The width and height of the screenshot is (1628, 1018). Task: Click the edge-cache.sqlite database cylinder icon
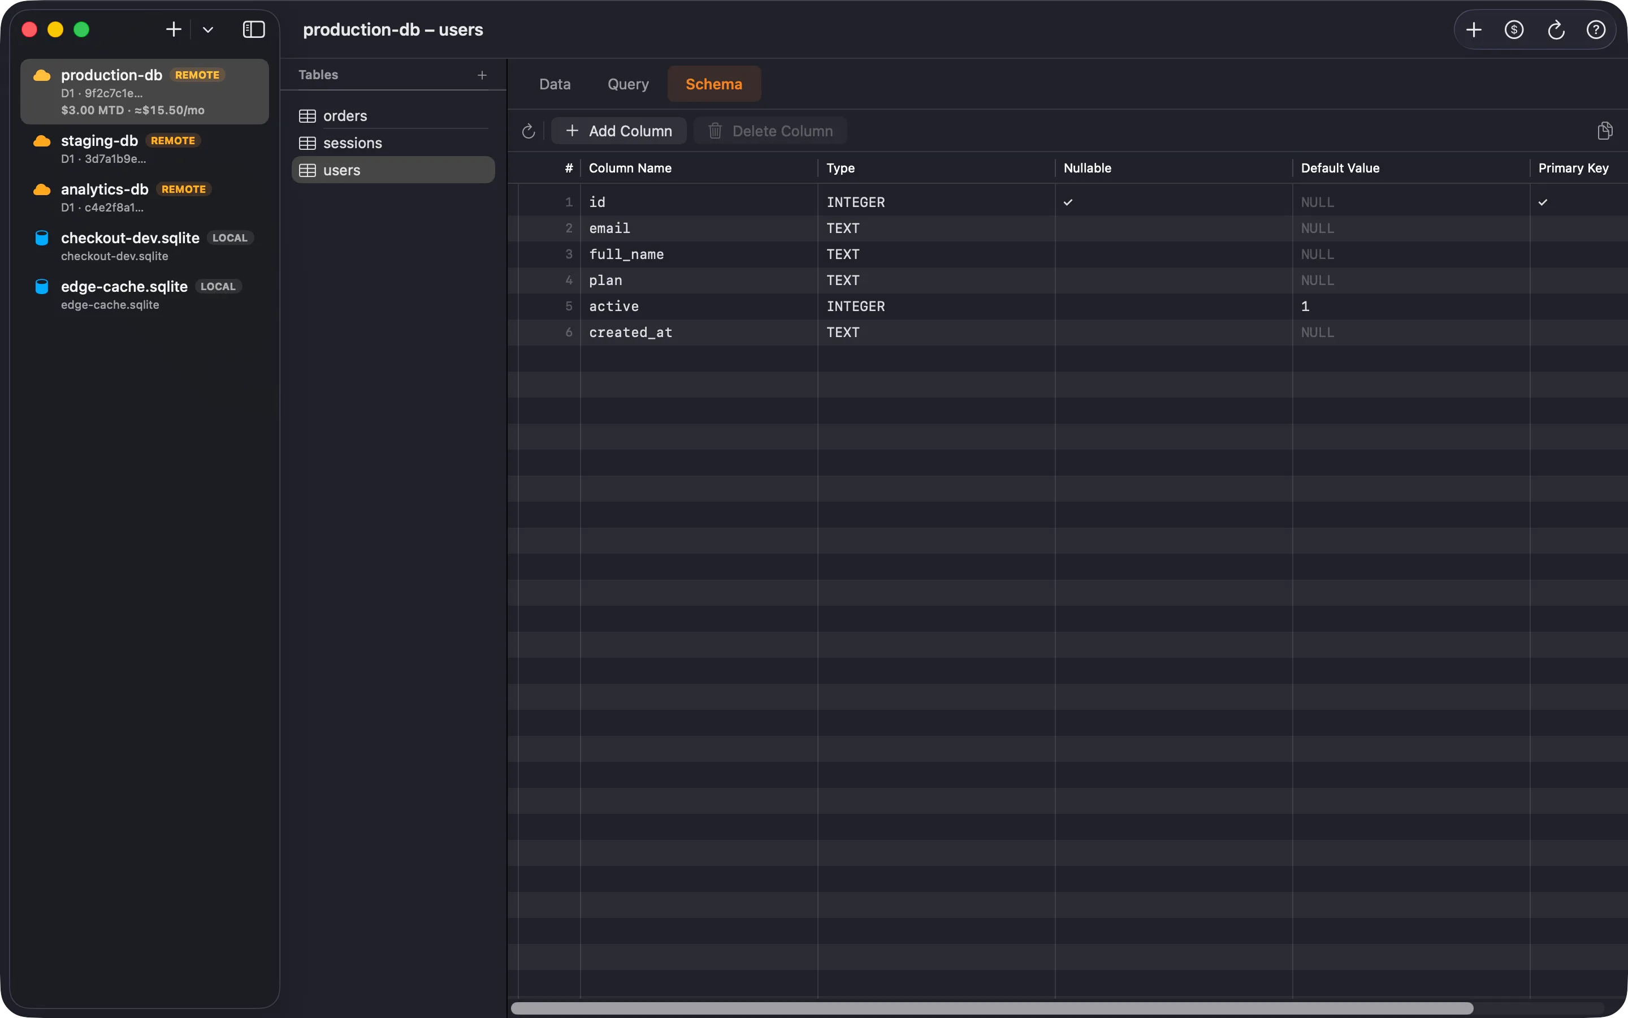[x=42, y=286]
